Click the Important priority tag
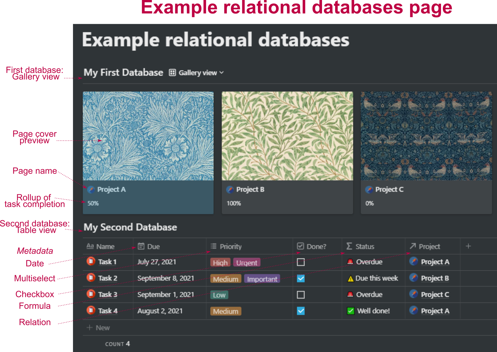Screen dimensions: 497x352 click(262, 279)
